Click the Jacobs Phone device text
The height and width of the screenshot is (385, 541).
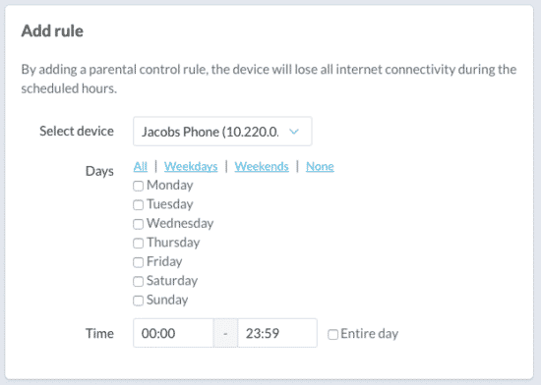click(x=210, y=132)
